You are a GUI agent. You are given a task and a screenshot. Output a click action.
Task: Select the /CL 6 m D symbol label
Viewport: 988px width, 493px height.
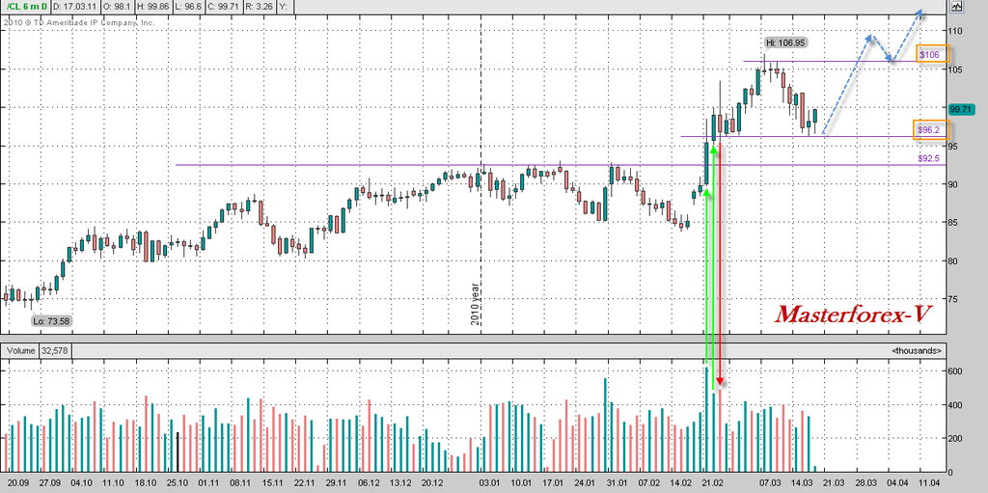tap(28, 7)
